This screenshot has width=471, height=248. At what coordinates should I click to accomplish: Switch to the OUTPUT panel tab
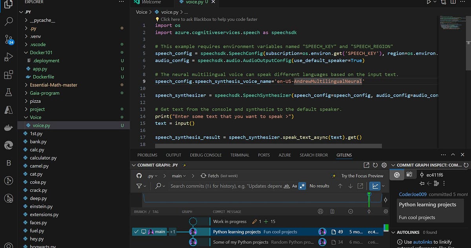(x=173, y=155)
